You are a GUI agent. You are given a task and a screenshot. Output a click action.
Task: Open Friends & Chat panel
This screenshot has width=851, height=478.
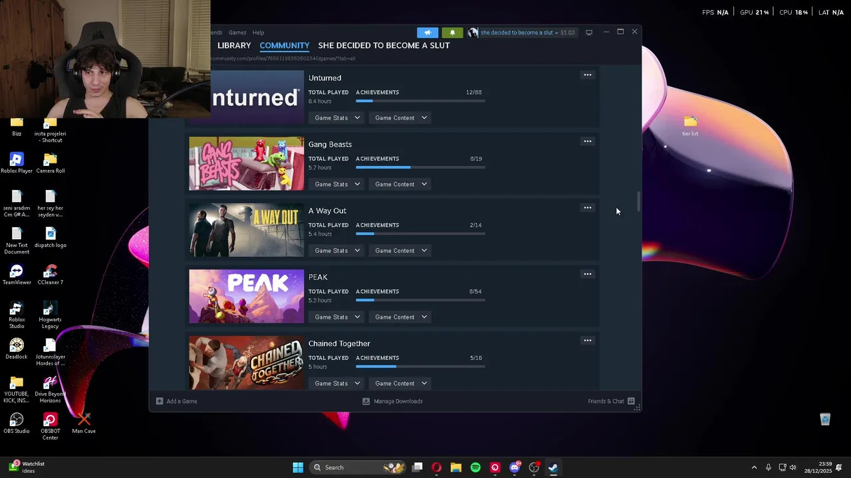tap(611, 401)
